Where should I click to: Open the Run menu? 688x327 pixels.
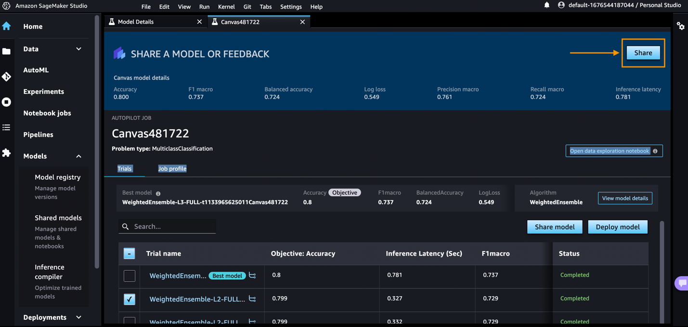pyautogui.click(x=204, y=7)
